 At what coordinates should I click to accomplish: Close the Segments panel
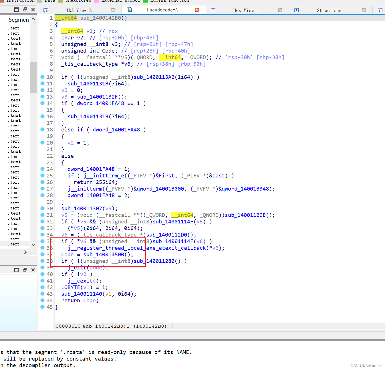click(x=33, y=9)
